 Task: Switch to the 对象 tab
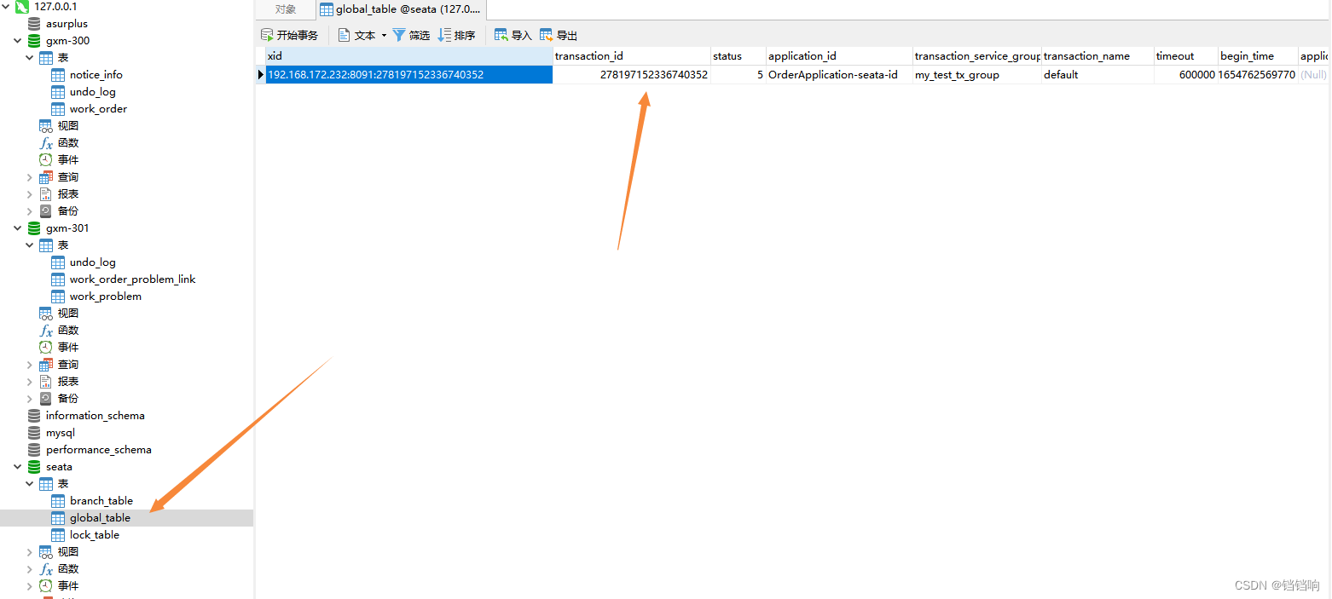286,10
